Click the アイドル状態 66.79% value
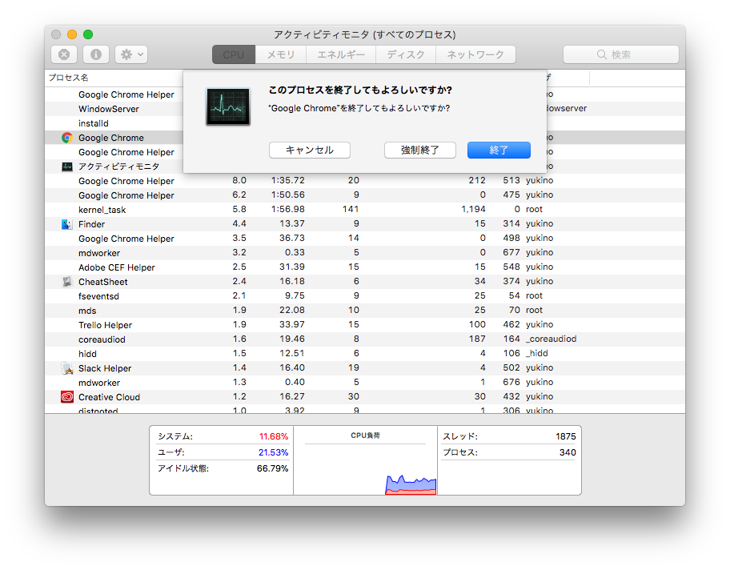The width and height of the screenshot is (730, 570). (x=272, y=468)
